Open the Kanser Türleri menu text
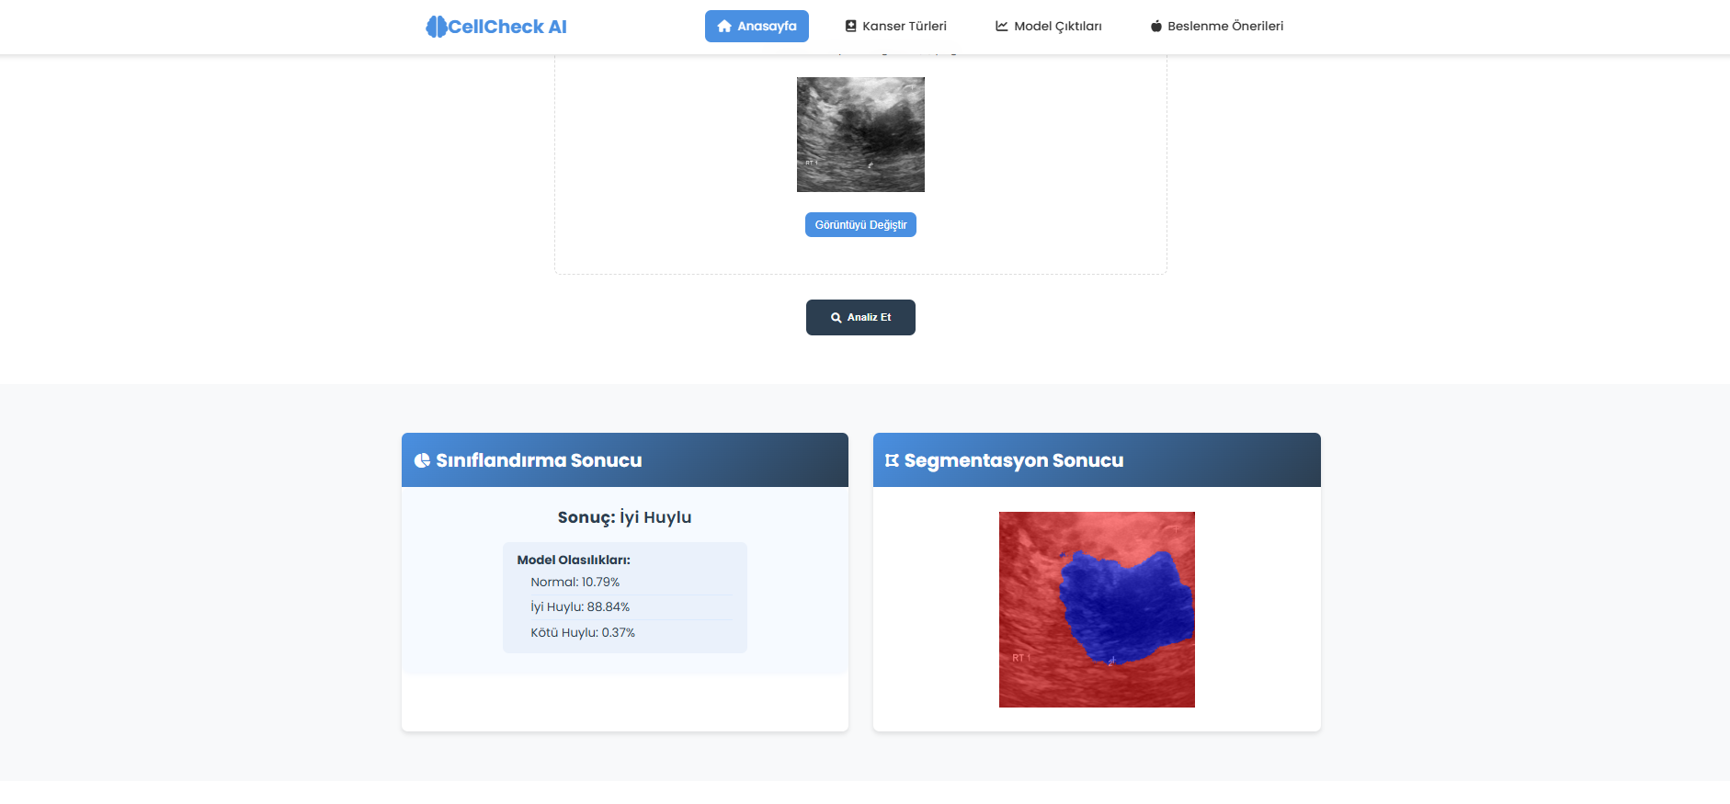Screen dimensions: 1730x804 pyautogui.click(x=904, y=27)
